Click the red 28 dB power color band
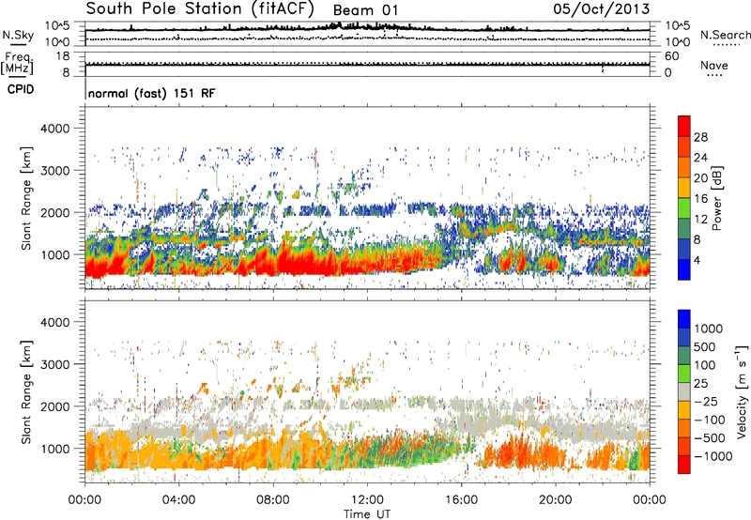The height and width of the screenshot is (520, 751). (x=684, y=127)
